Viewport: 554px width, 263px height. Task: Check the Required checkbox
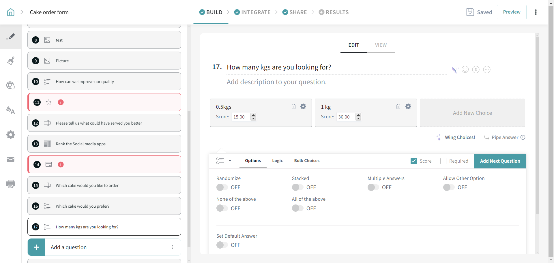point(443,161)
